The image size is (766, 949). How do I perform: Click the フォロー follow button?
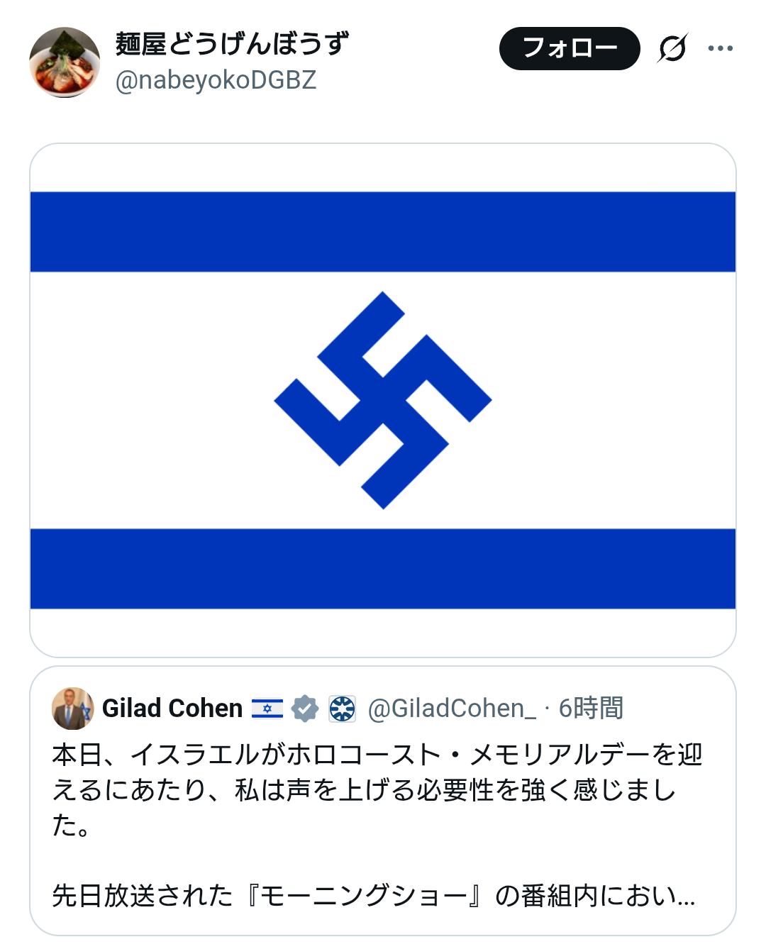pyautogui.click(x=570, y=48)
